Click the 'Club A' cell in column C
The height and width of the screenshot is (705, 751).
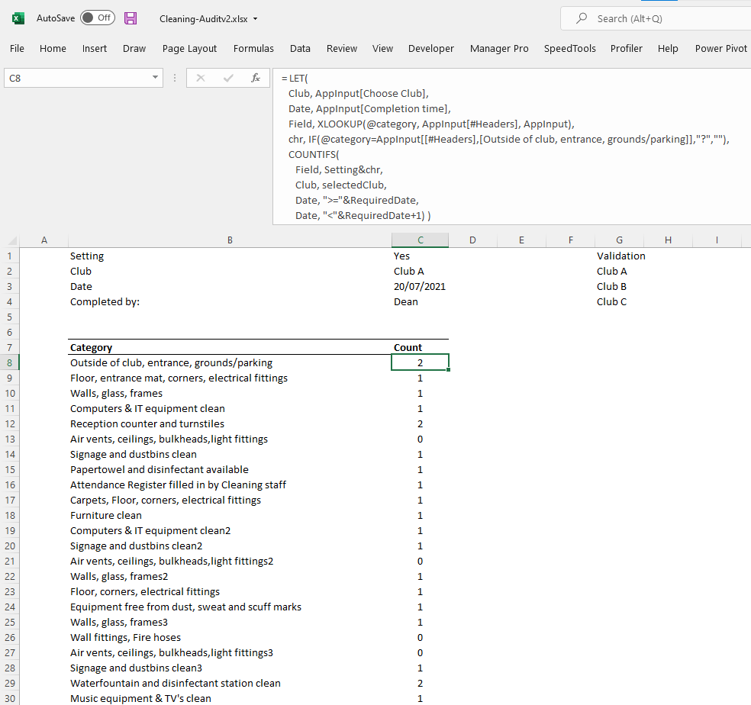(420, 271)
